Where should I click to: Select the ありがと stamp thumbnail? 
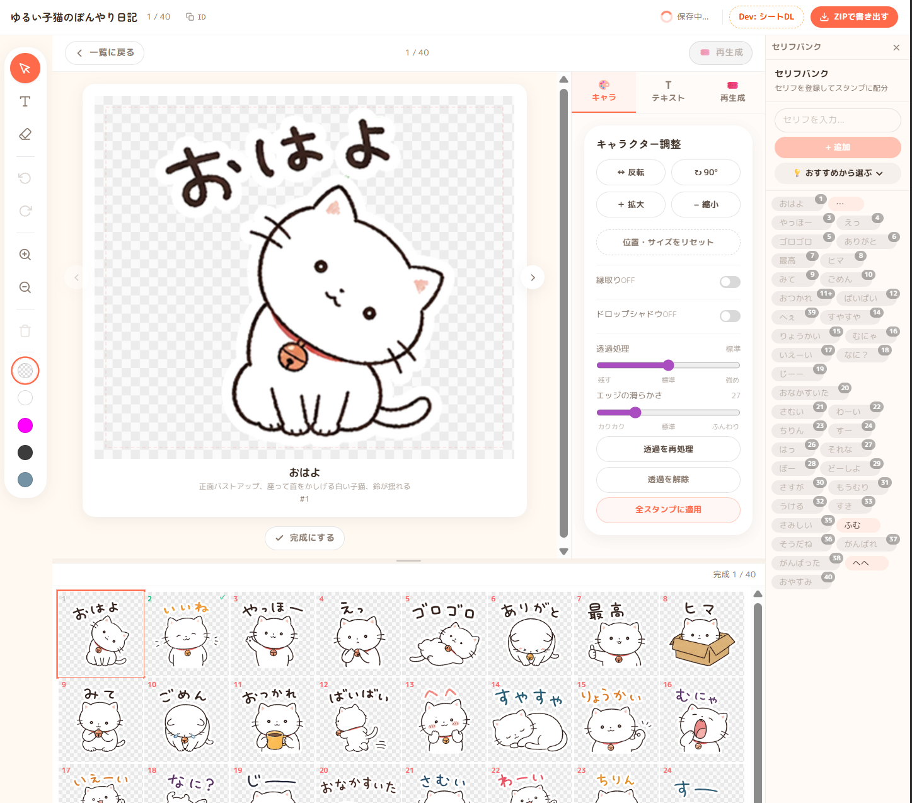click(530, 633)
